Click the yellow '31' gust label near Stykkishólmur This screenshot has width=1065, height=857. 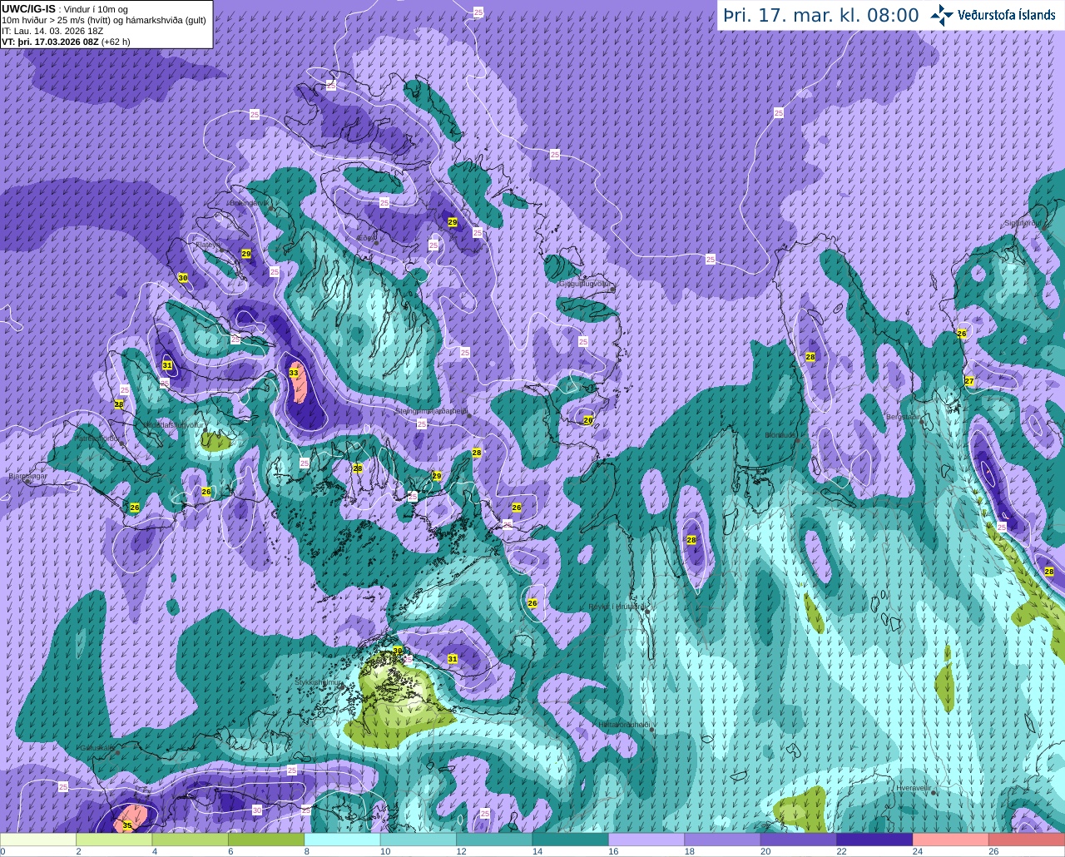pyautogui.click(x=453, y=659)
